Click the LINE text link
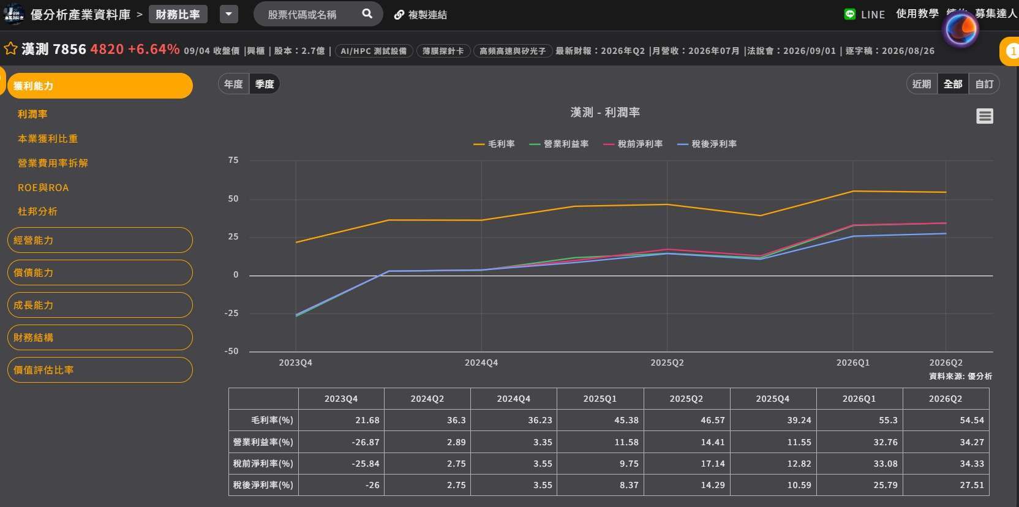Screen dimensions: 1019x507 pos(873,15)
